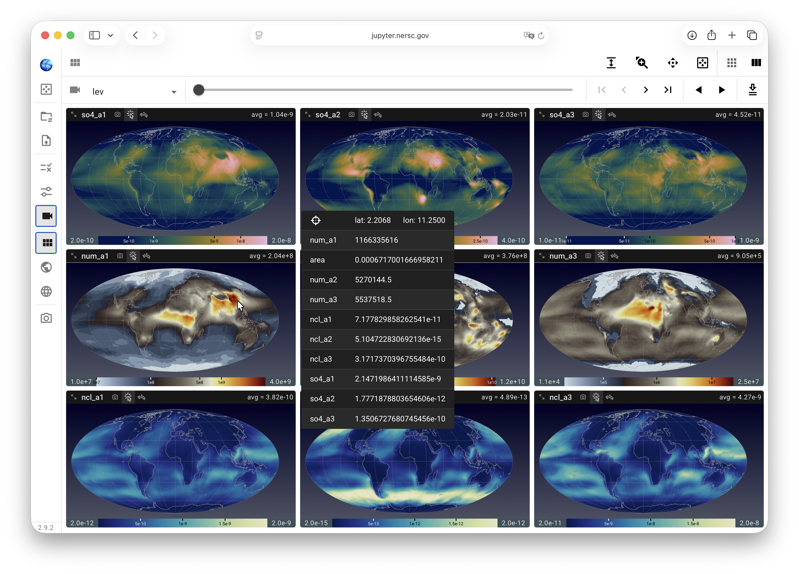
Task: Advance to the next lev step
Action: tap(645, 90)
